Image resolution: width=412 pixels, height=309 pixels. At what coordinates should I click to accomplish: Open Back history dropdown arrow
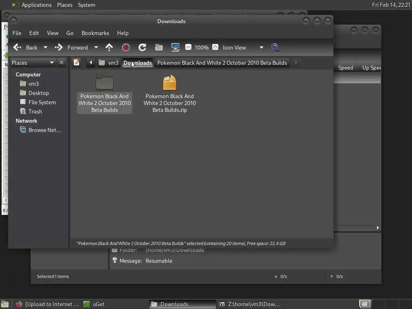[45, 47]
